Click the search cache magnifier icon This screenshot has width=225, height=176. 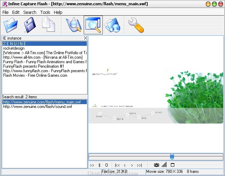click(x=74, y=25)
